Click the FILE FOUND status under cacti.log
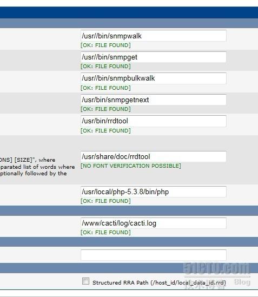This screenshot has height=297, width=258. pos(105,233)
